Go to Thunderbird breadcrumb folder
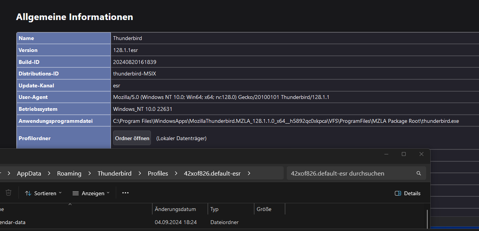Viewport: 479px width, 231px height. (x=114, y=173)
